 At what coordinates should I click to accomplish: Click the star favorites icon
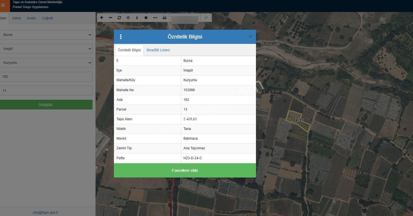pos(146,18)
